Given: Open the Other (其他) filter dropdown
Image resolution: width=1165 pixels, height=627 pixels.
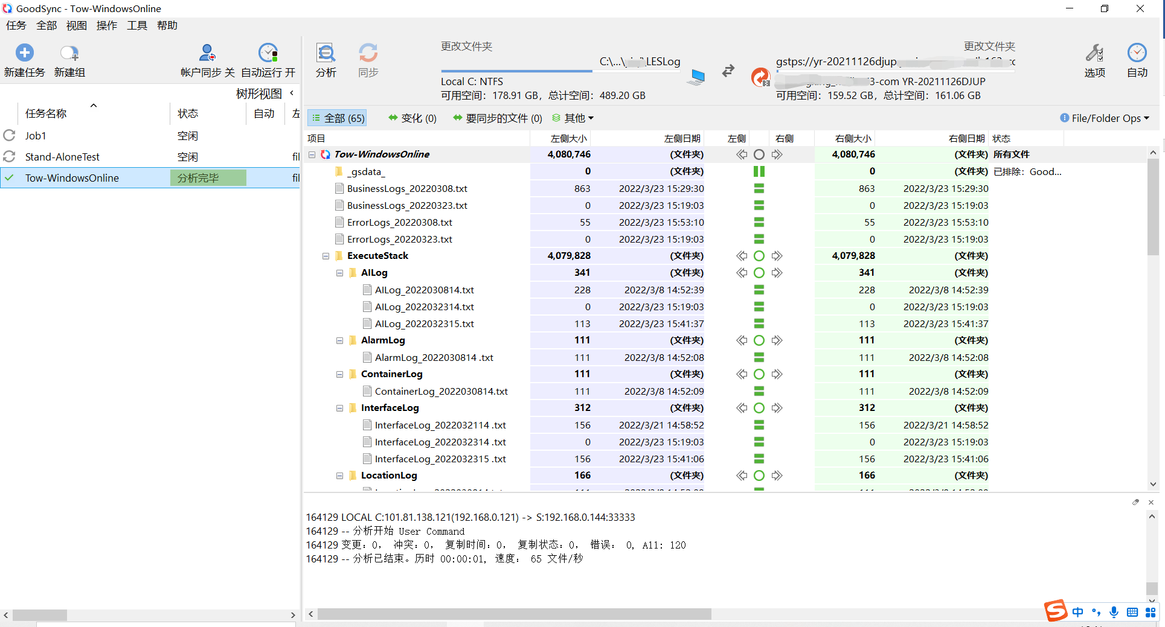Looking at the screenshot, I should (573, 118).
